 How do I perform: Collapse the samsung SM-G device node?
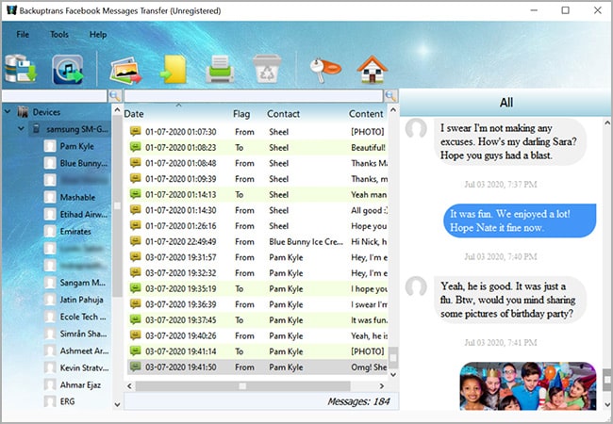tap(21, 129)
